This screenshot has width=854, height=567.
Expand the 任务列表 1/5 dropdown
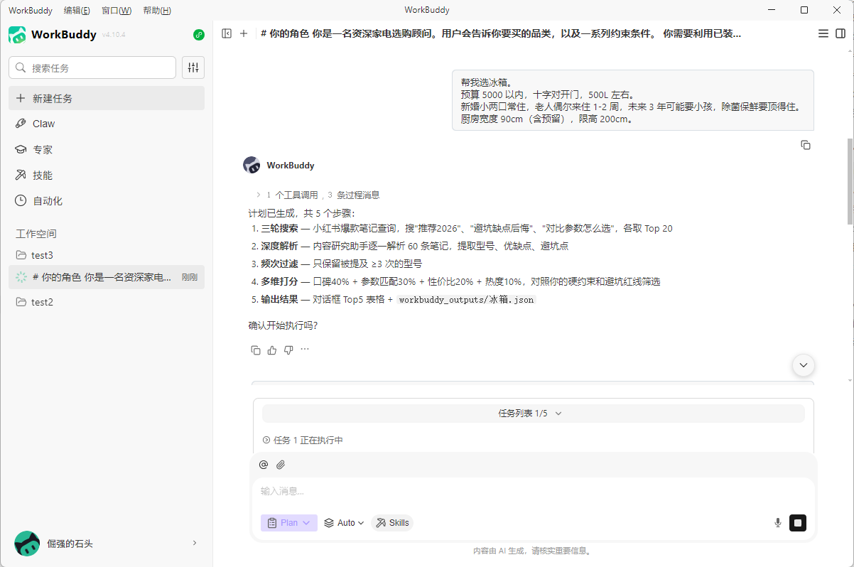tap(533, 414)
